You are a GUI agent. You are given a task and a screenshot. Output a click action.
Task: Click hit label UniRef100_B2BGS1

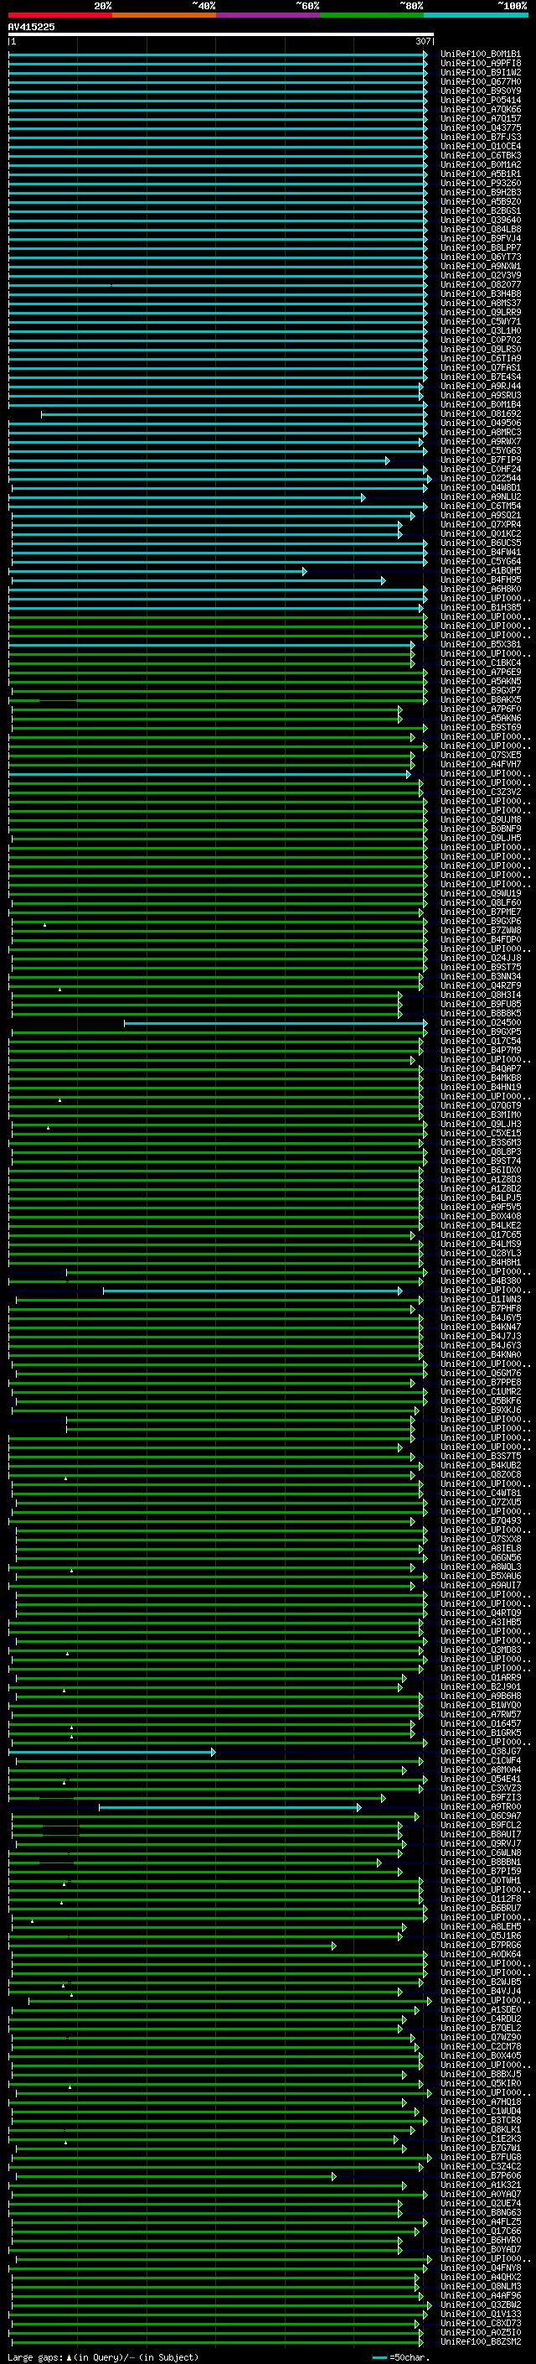(x=480, y=211)
